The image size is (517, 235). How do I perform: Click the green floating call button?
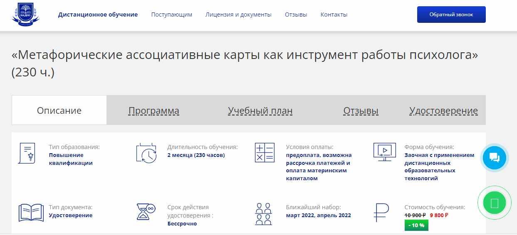coord(495,203)
